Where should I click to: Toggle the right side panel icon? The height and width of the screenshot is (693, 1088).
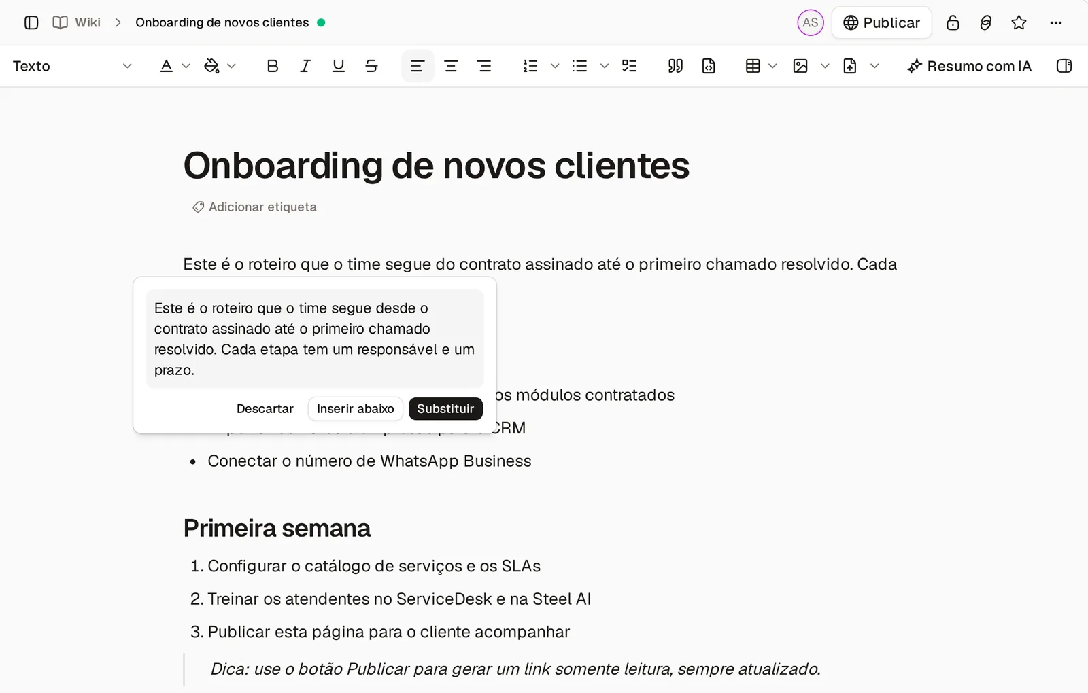[1064, 66]
